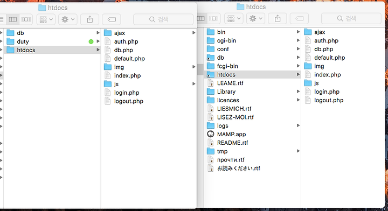Viewport: 388px width, 211px height.
Task: Select db folder in left window
Action: point(52,33)
